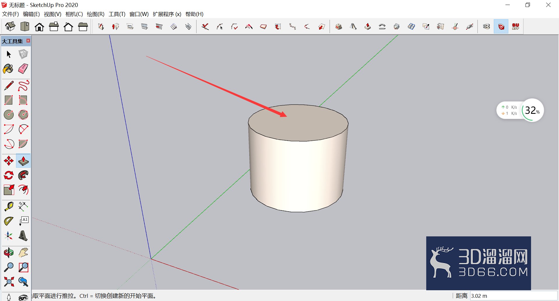Click the SUAPP plugin toolbar icon
The width and height of the screenshot is (559, 301).
516,26
